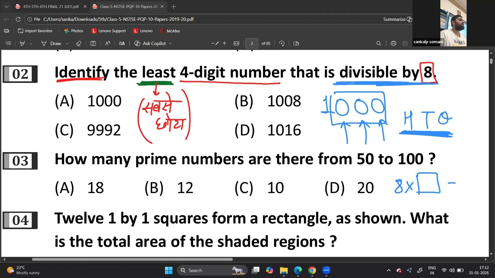Click the taskbar Search box
495x278 pixels.
point(212,270)
